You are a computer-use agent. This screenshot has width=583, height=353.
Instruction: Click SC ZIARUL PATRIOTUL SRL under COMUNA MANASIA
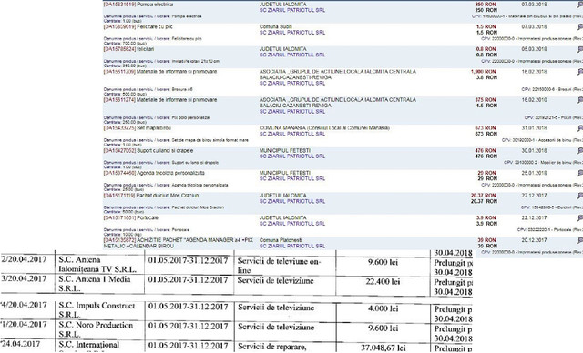pos(292,134)
